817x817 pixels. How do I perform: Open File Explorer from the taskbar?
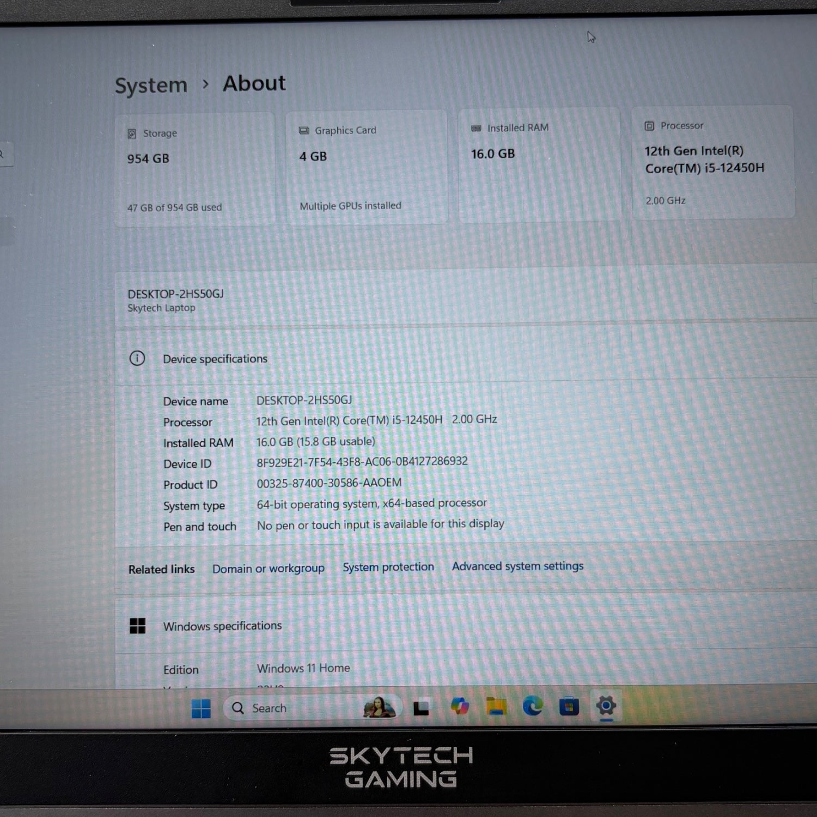click(x=496, y=706)
